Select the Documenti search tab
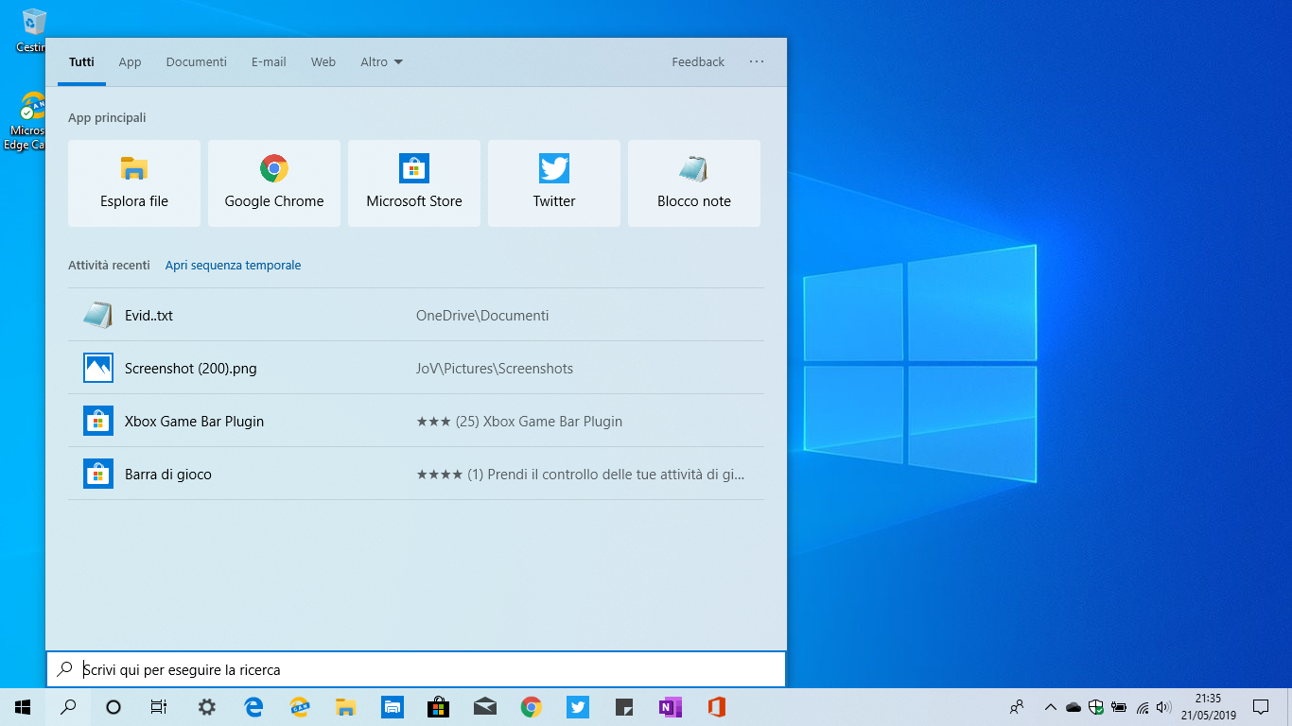 click(x=197, y=62)
